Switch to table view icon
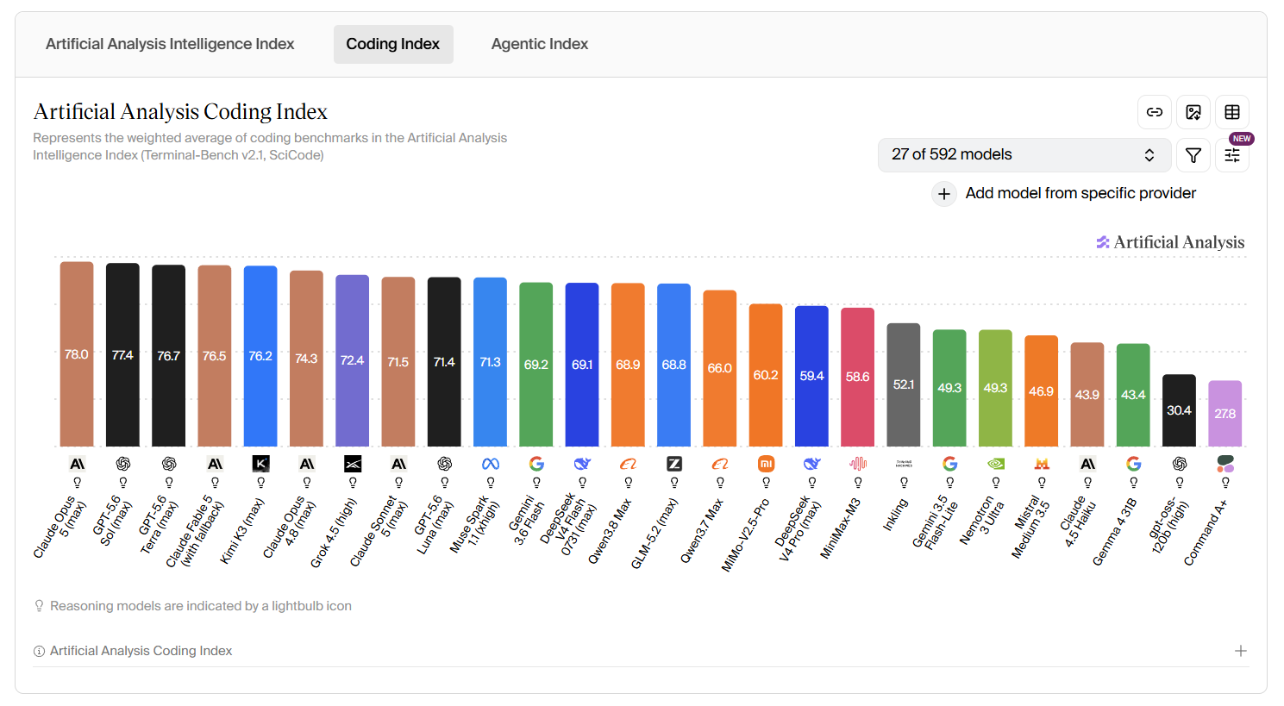The height and width of the screenshot is (706, 1284). 1232,112
